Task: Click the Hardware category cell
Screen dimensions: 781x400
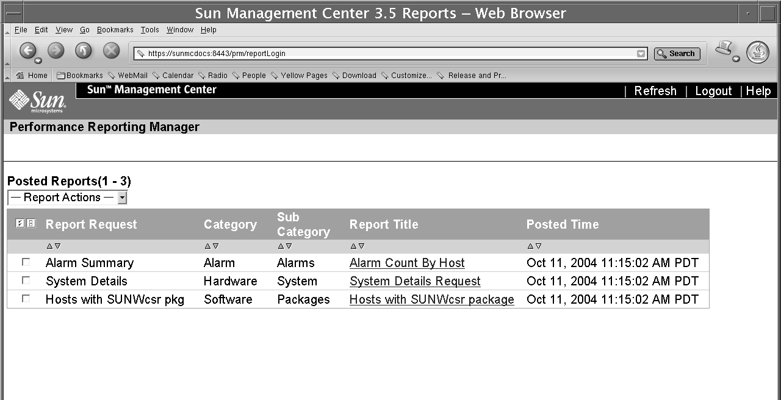Action: pos(231,281)
